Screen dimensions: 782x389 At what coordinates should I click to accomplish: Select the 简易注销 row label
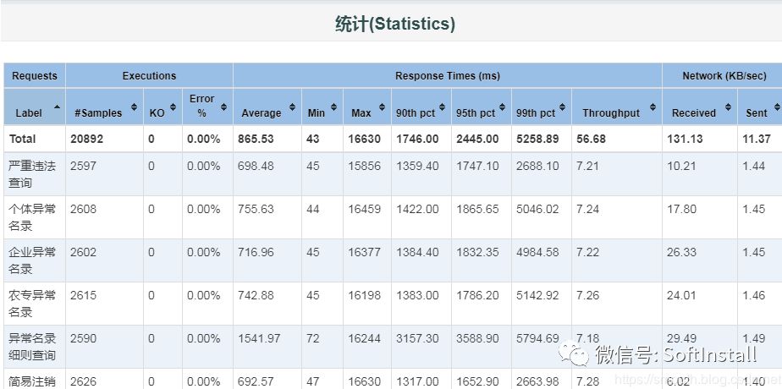pos(32,382)
